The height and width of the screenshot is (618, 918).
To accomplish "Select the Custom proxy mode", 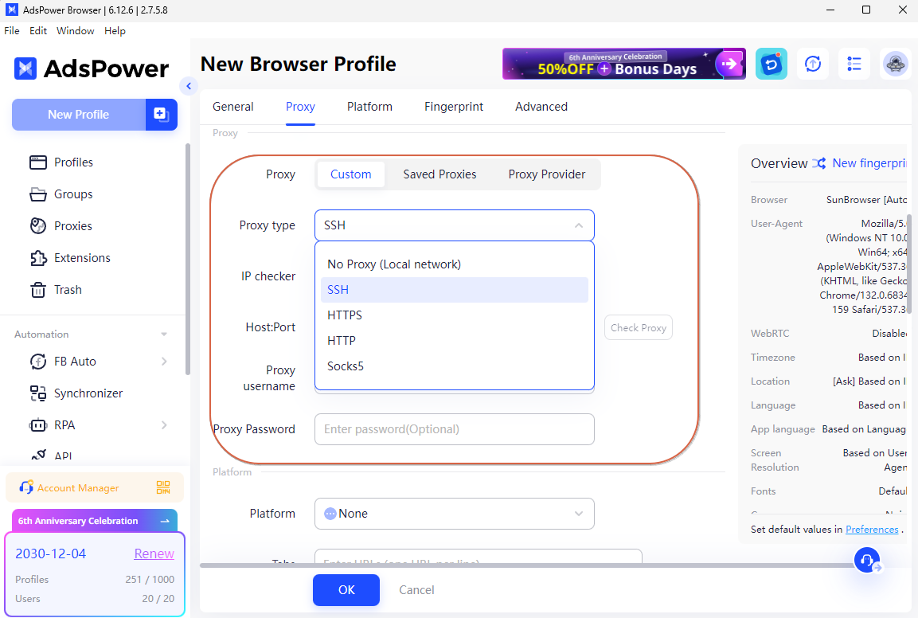I will click(x=350, y=174).
